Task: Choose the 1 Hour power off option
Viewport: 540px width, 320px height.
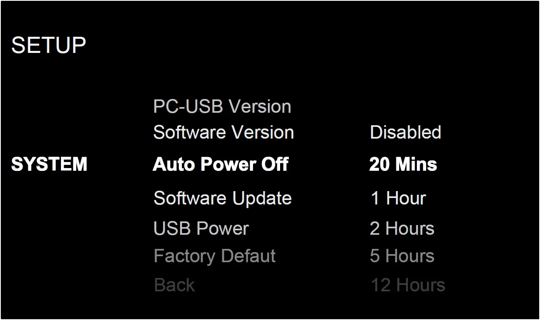Action: 398,198
